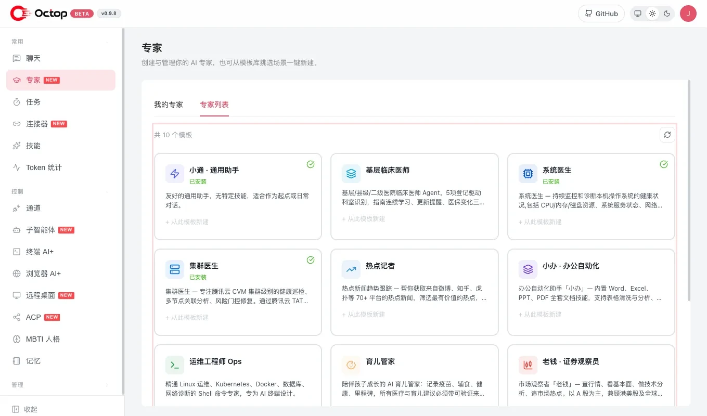Viewport: 707px width, 416px height.
Task: Create from 热点记者 template
Action: (x=364, y=315)
